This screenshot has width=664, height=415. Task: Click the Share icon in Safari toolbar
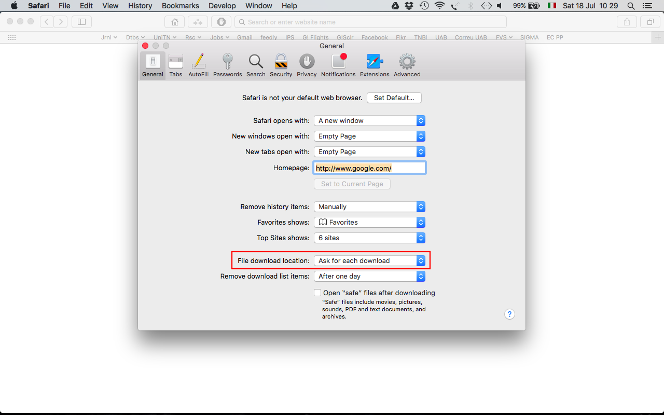tap(627, 22)
